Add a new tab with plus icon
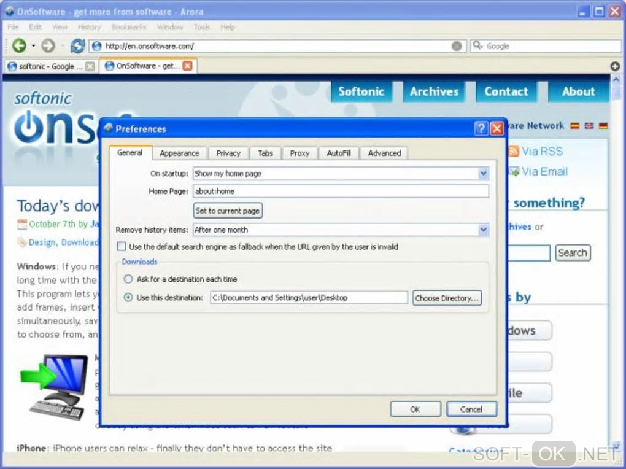Screen dimensions: 626x469 615,66
